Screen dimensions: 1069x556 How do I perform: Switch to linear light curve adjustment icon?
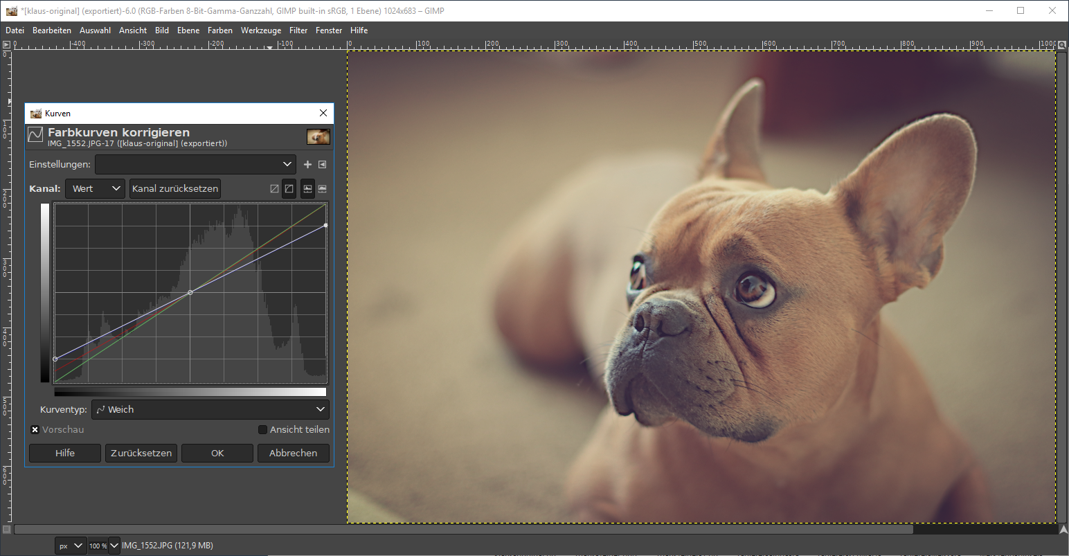(274, 189)
